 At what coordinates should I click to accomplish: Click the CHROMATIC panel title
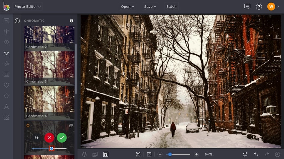click(x=34, y=21)
